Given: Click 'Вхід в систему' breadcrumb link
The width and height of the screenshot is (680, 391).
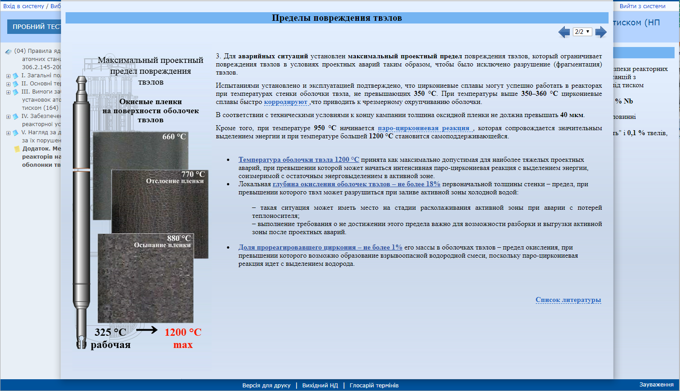Looking at the screenshot, I should 24,6.
